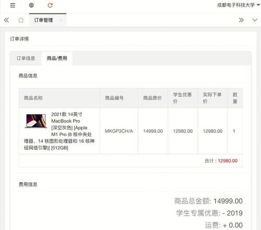Switch to the 订单信息 tab
Viewport: 261px width, 230px height.
[26, 58]
